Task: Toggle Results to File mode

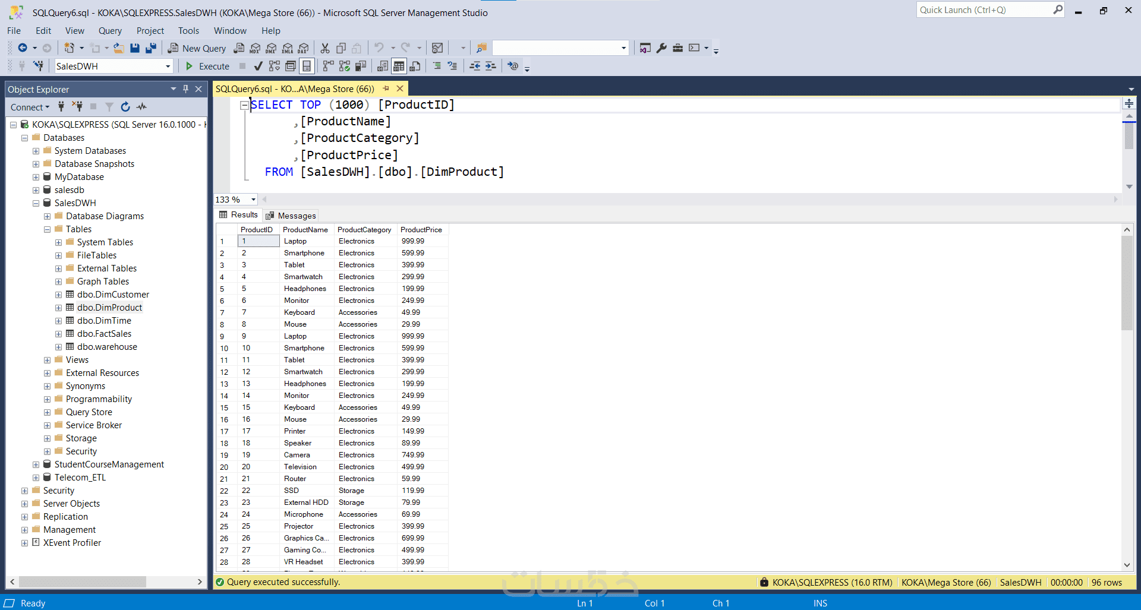Action: click(415, 66)
